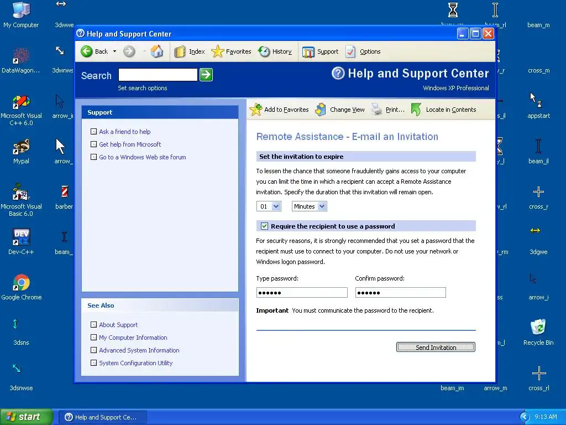
Task: Open History from the toolbar
Action: pos(275,51)
